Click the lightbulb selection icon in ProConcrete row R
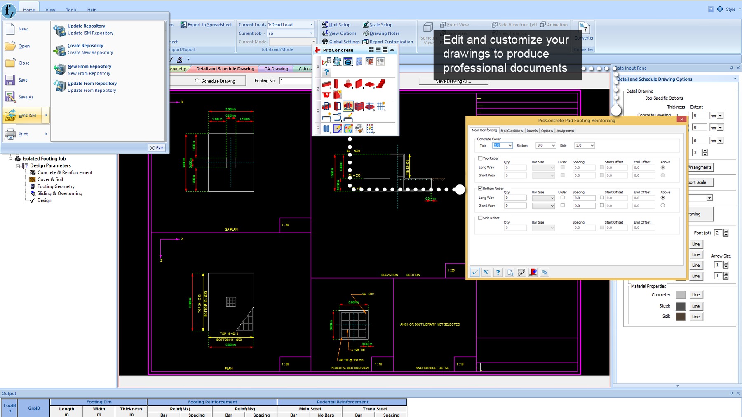This screenshot has height=417, width=742. [370, 129]
